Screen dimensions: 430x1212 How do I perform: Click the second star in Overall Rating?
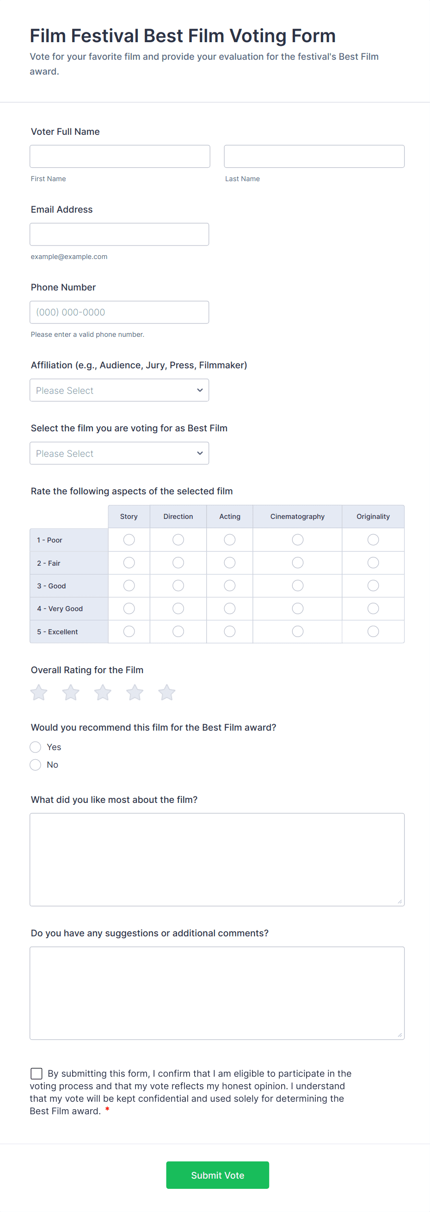(x=71, y=693)
